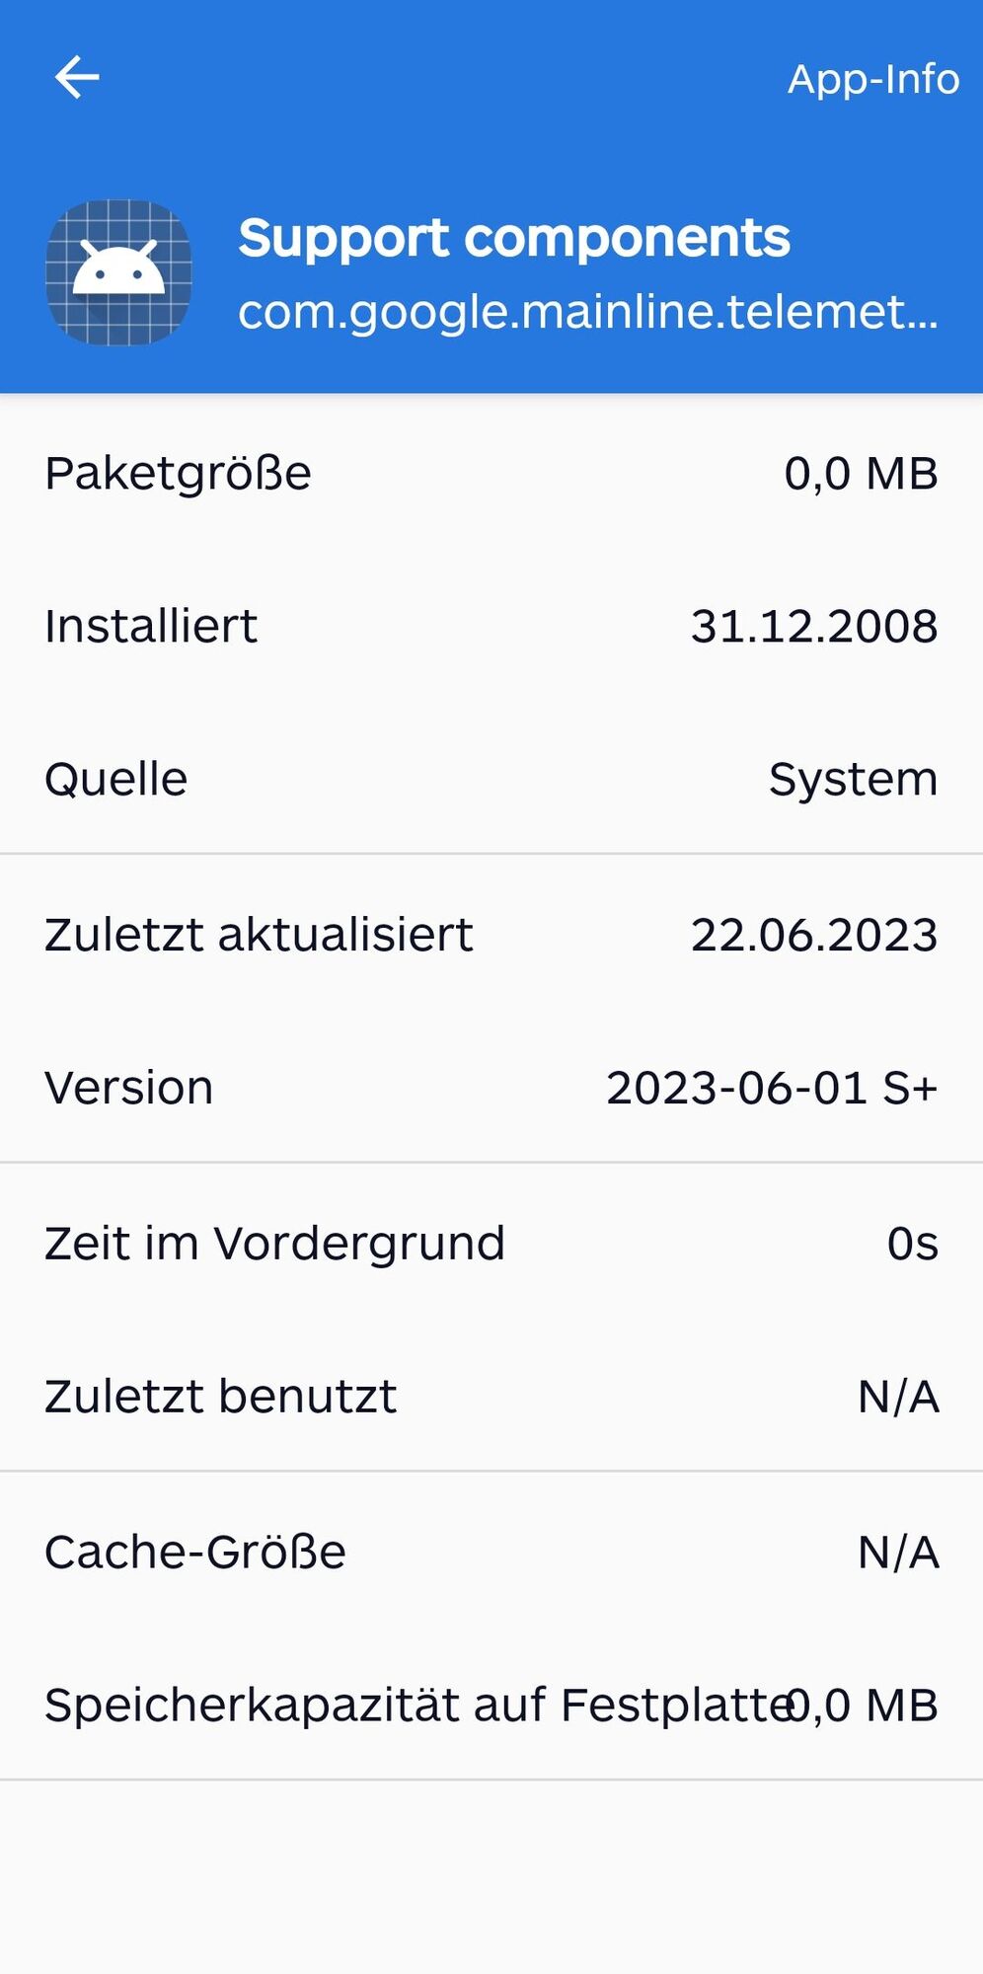Tap the Zuletzt aktualisiert row label
The image size is (983, 1974).
pyautogui.click(x=259, y=935)
